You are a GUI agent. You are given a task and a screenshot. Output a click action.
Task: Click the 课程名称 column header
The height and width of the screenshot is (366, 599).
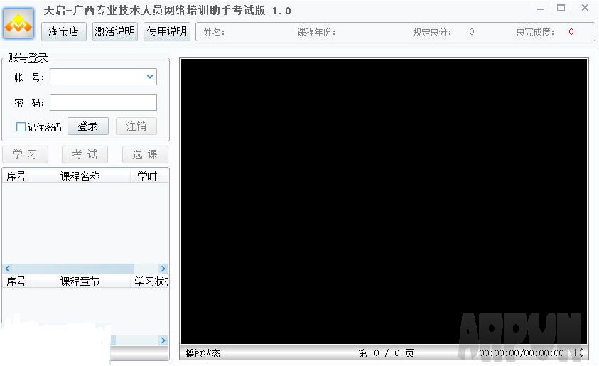(80, 176)
